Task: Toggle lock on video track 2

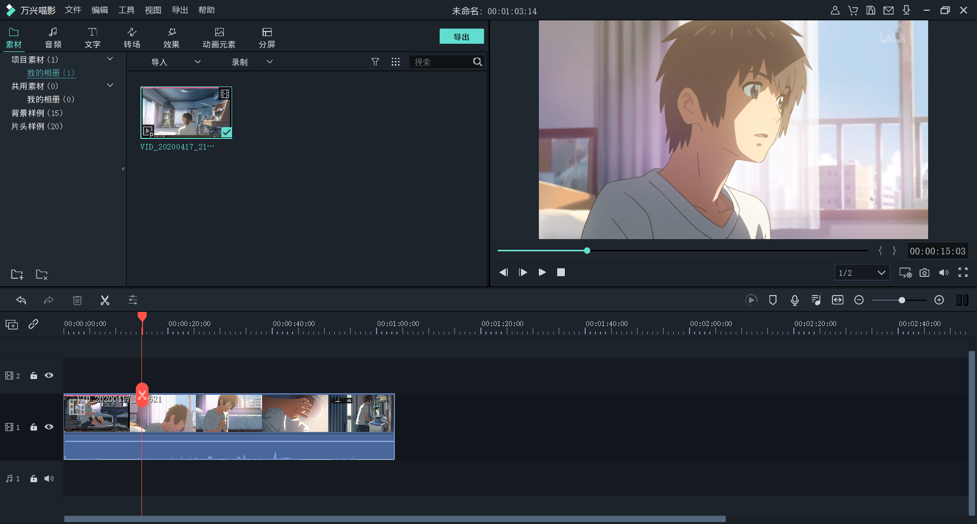Action: pos(34,375)
